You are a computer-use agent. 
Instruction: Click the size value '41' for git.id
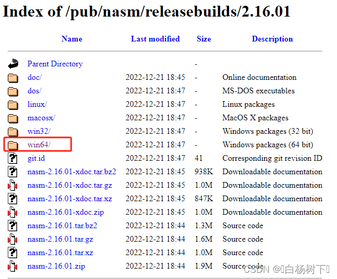tap(198, 158)
